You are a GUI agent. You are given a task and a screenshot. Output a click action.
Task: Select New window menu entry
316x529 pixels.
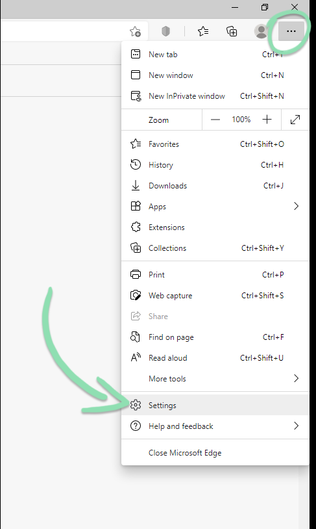[x=215, y=75]
